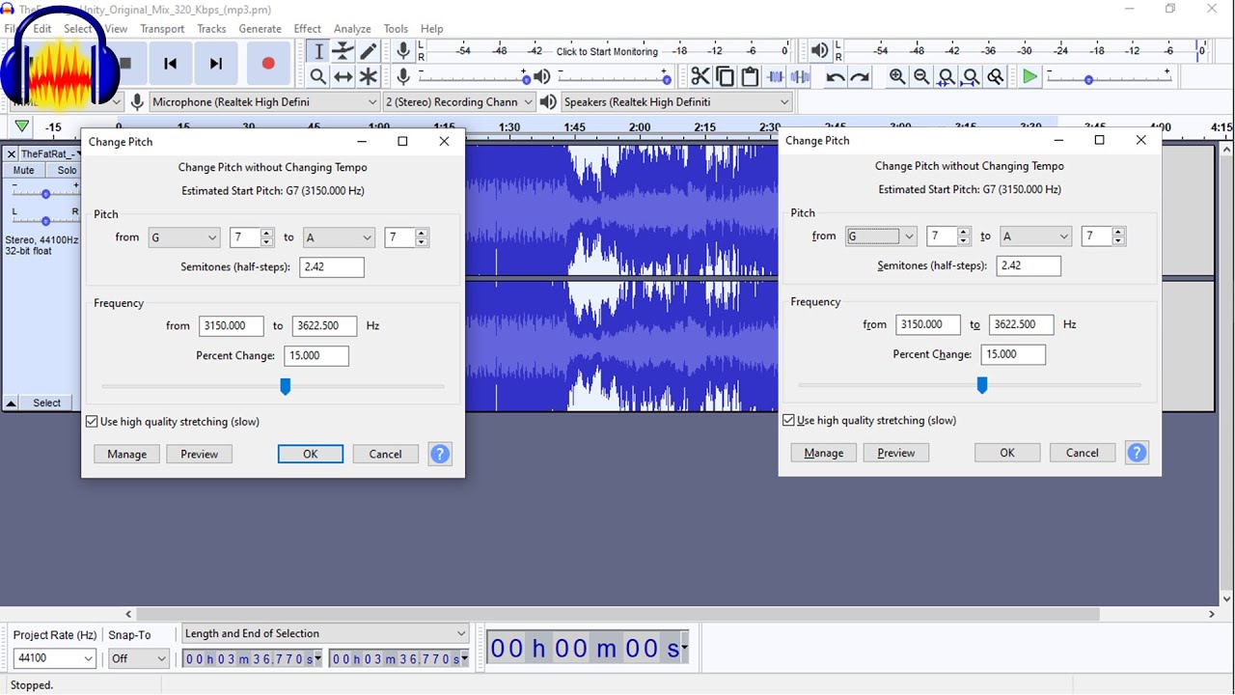1235x695 pixels.
Task: Collapse track using bottom triangle button
Action: coord(11,403)
